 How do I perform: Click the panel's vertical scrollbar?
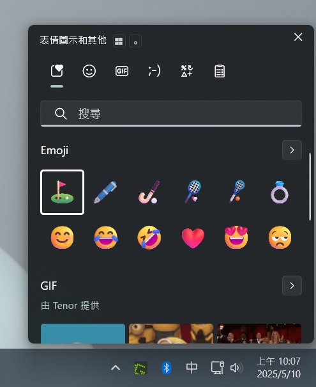coord(310,187)
